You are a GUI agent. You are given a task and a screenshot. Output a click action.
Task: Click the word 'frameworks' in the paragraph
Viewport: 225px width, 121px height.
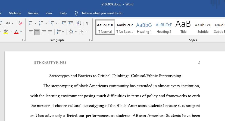point(176,96)
